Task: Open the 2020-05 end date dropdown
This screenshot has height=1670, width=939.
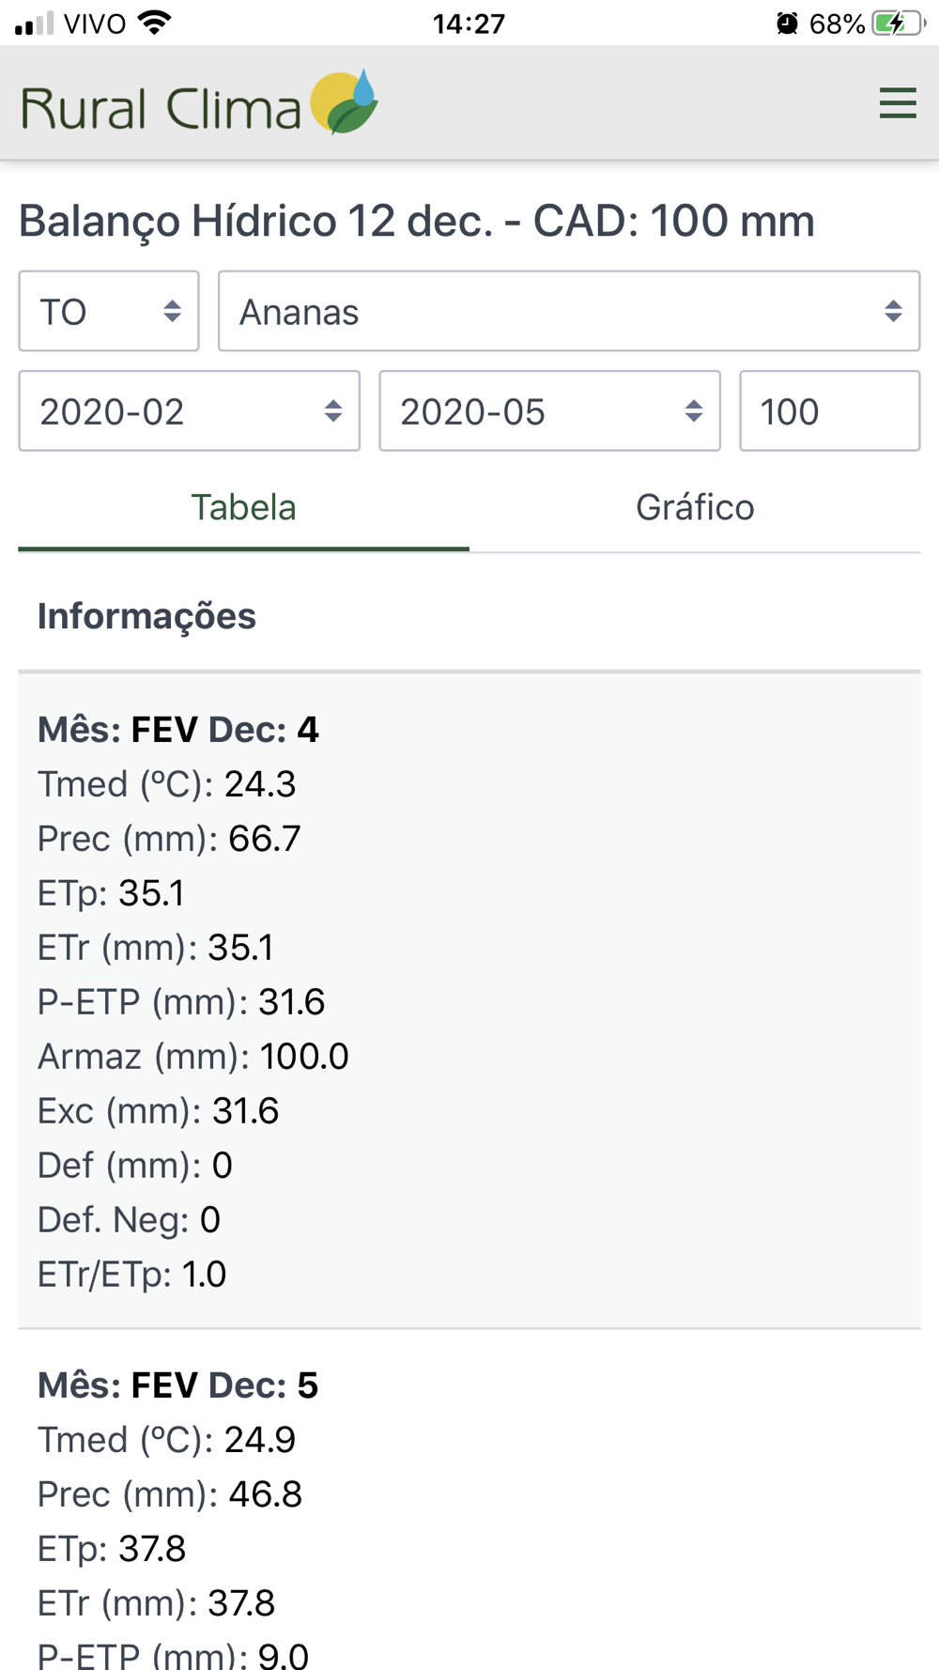Action: click(549, 410)
